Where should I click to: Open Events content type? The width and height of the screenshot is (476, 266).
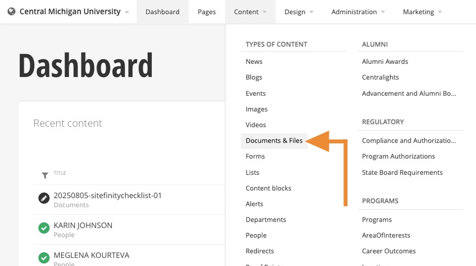tap(255, 93)
